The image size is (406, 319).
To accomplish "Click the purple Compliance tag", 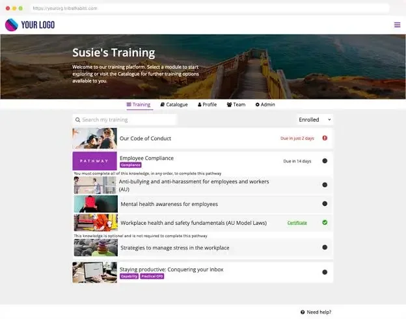I will tap(131, 165).
